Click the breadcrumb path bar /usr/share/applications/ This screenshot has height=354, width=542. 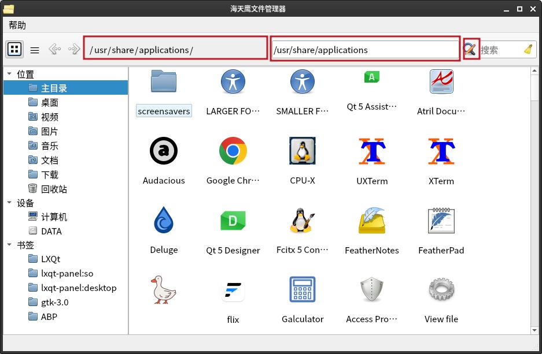pos(176,49)
